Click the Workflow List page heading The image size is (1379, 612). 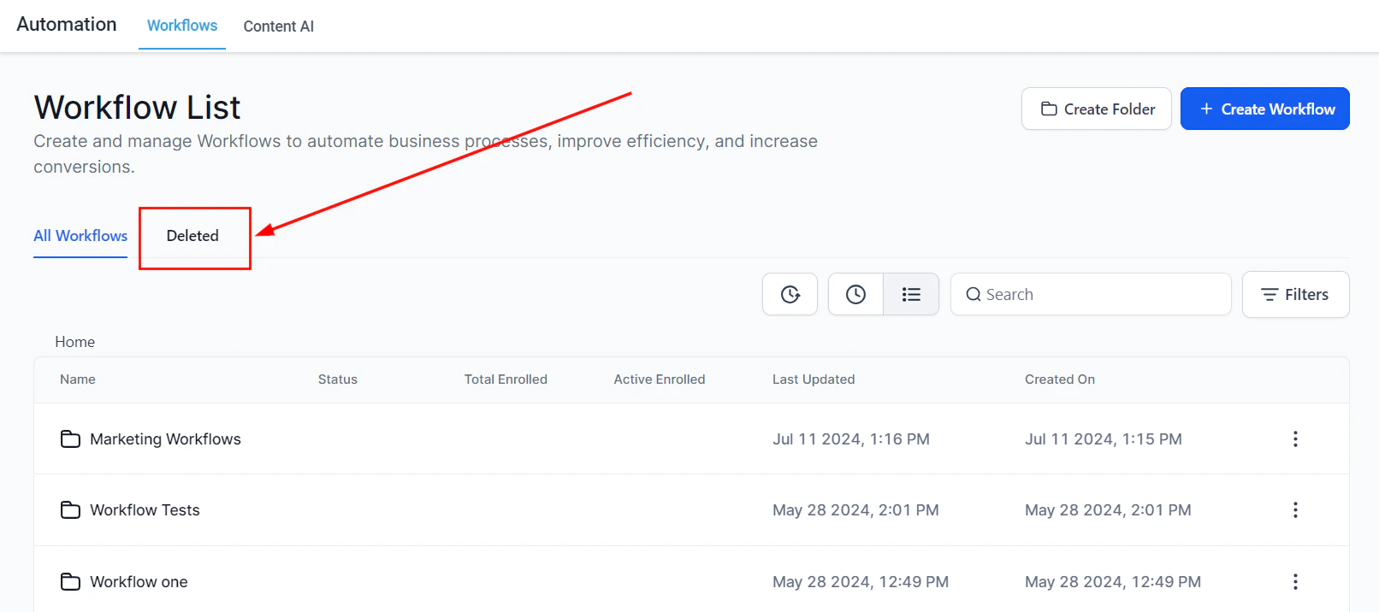[137, 108]
